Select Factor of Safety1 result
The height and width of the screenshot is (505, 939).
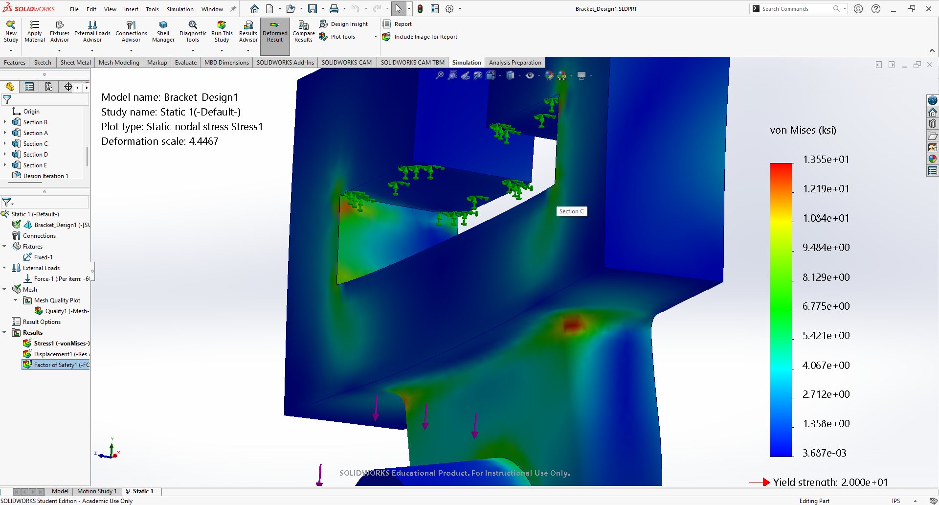tap(56, 365)
